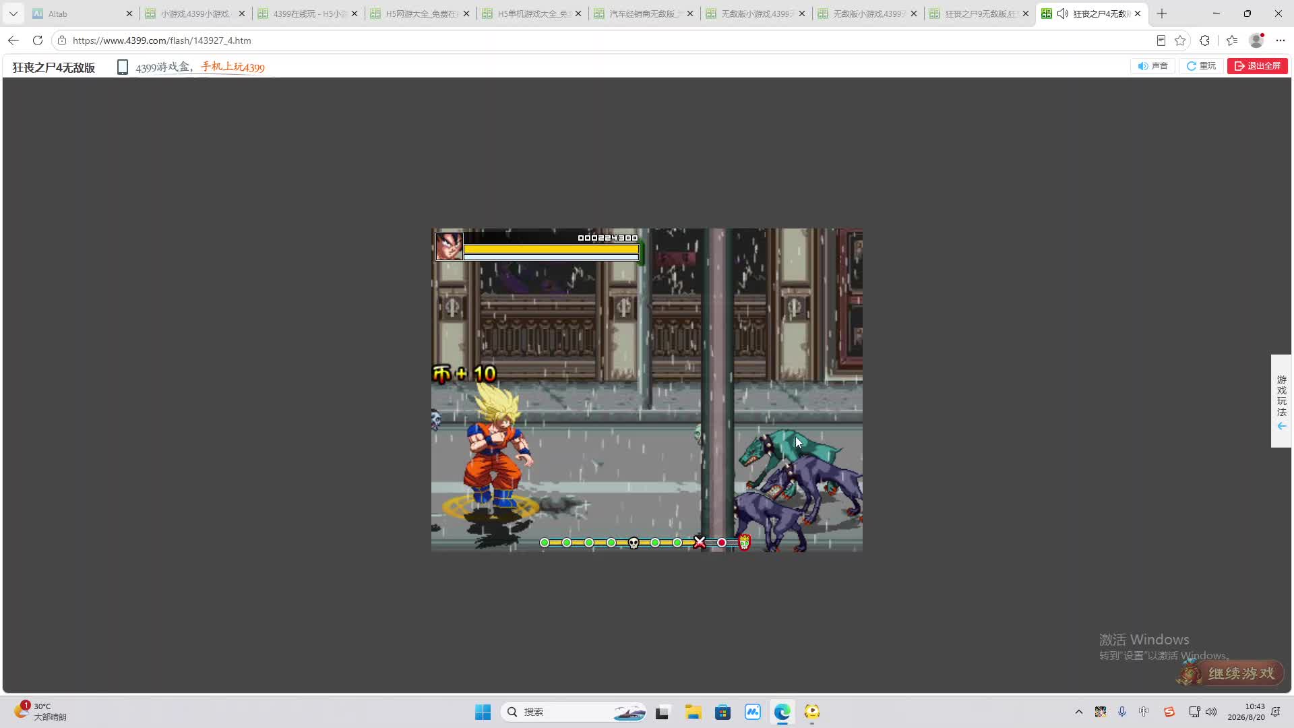Open the volume control tray icon
The height and width of the screenshot is (728, 1294).
1211,712
